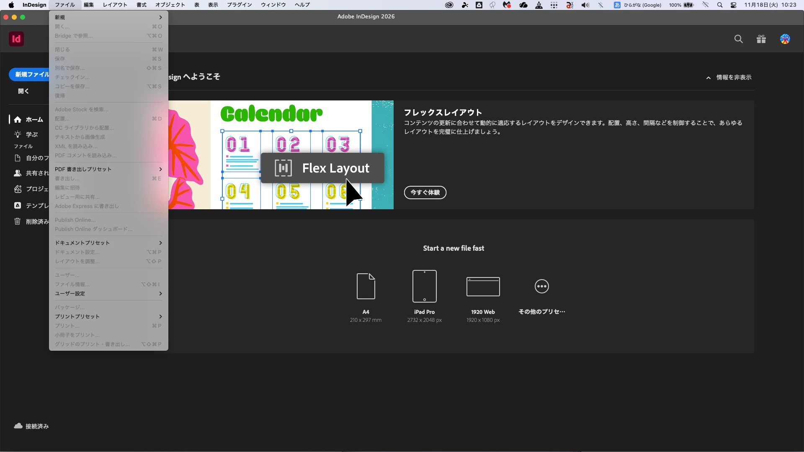This screenshot has width=804, height=452.
Task: Choose the iPad Pro preset icon
Action: (x=424, y=286)
